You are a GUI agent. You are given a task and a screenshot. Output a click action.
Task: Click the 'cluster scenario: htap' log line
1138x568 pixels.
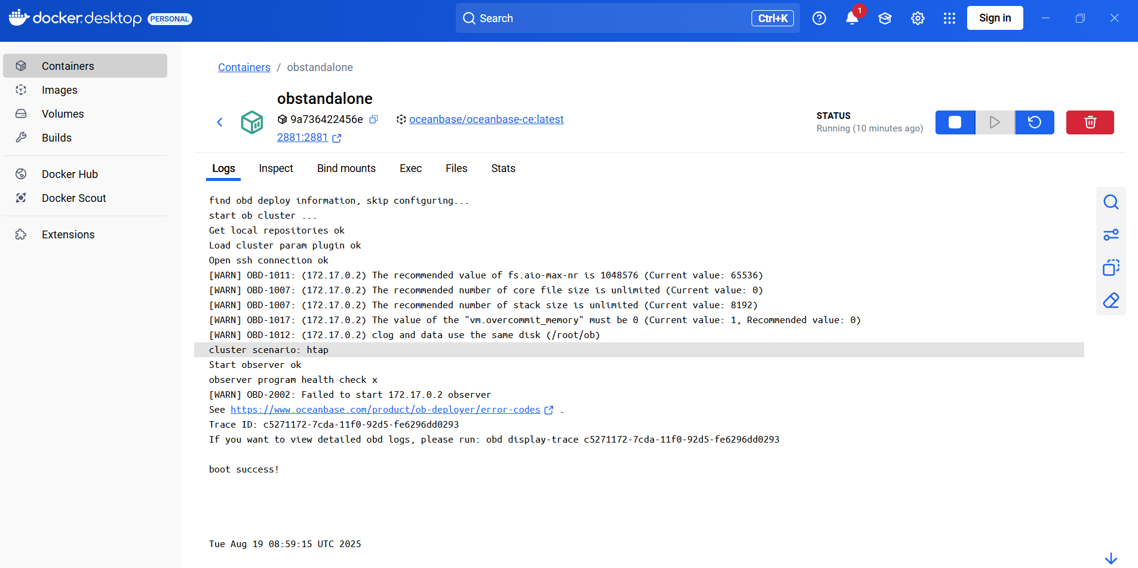point(269,350)
